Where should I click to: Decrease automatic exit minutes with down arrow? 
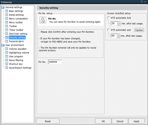point(118,37)
